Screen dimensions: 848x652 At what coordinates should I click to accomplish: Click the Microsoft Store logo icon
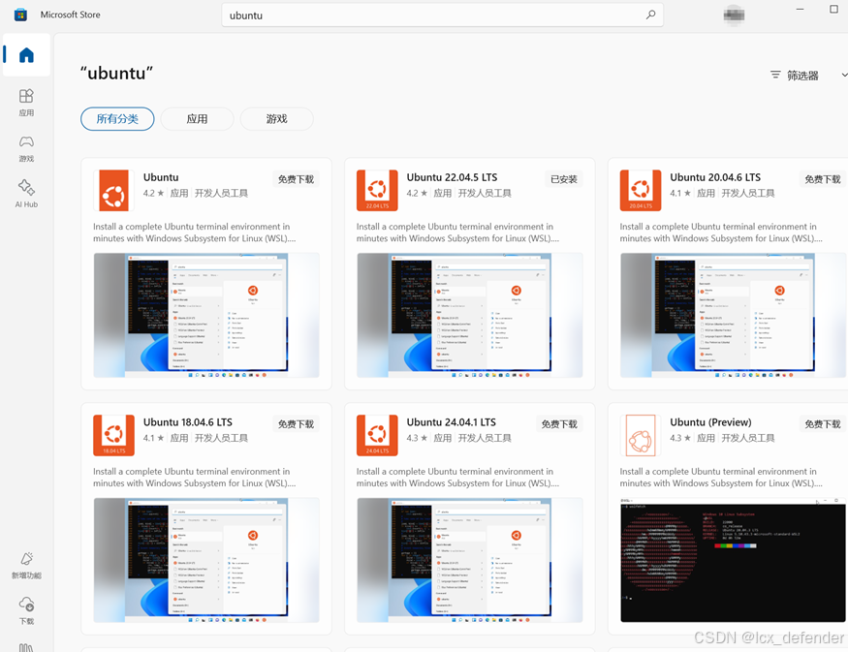coord(20,15)
